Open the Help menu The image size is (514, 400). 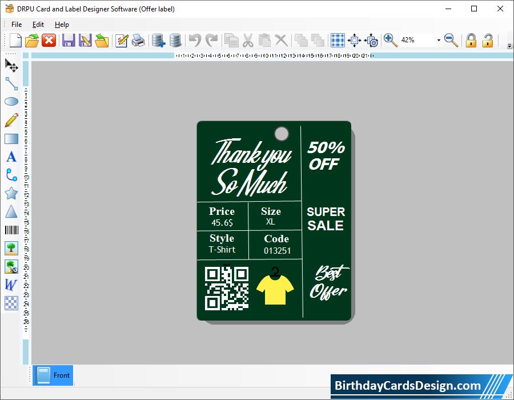(x=62, y=24)
